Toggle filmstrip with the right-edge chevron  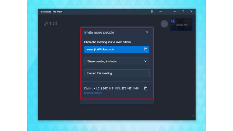[x=193, y=116]
